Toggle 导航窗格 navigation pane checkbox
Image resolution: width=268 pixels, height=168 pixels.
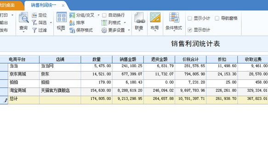tap(217, 18)
